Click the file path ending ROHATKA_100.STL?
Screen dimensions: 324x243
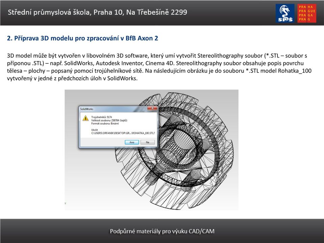coord(123,133)
